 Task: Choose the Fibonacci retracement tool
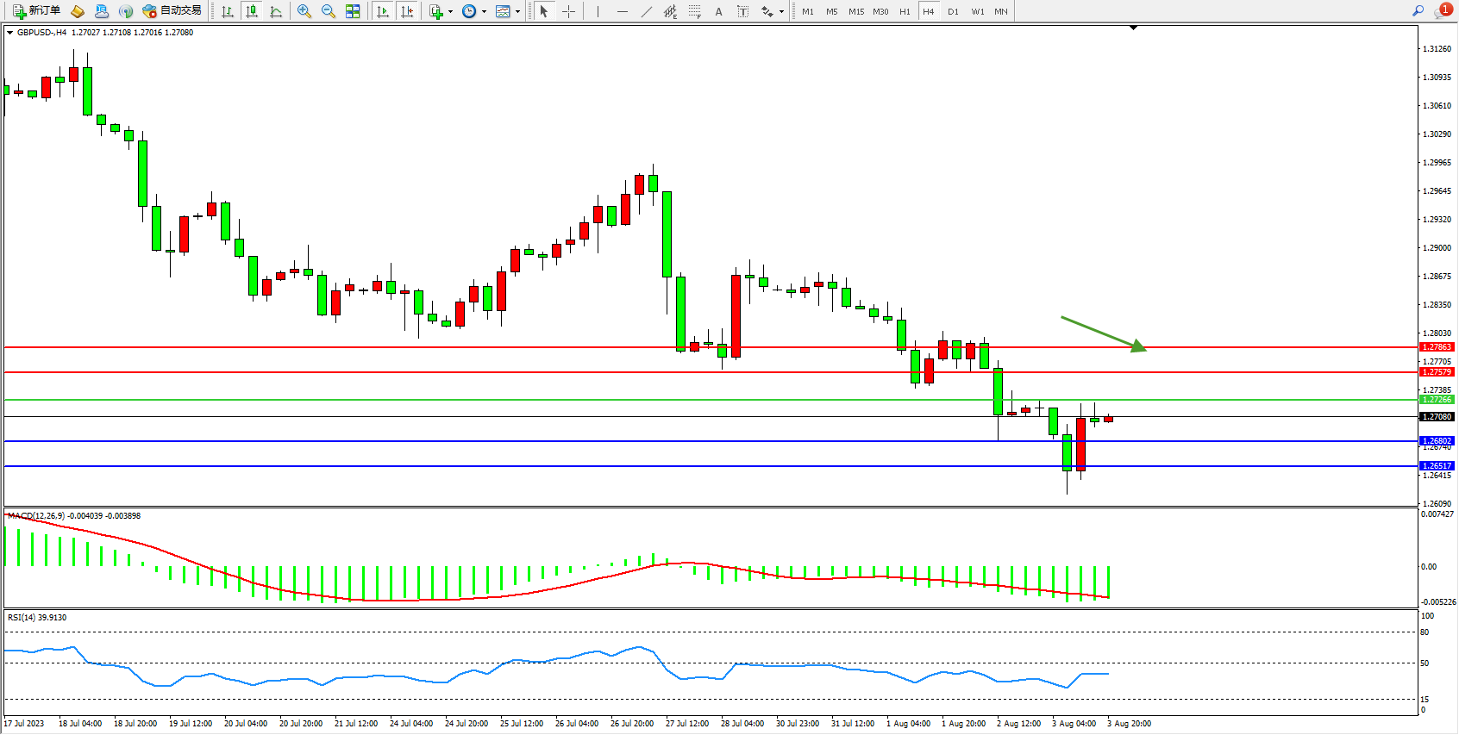click(694, 11)
